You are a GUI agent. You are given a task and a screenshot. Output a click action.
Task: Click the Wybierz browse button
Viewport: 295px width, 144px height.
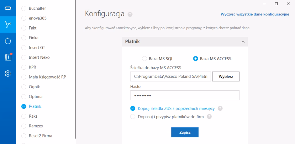tap(226, 77)
